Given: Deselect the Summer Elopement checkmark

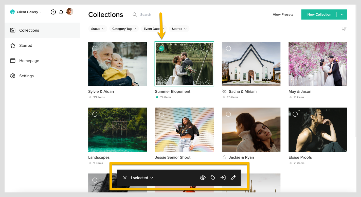Looking at the screenshot, I should 161,48.
